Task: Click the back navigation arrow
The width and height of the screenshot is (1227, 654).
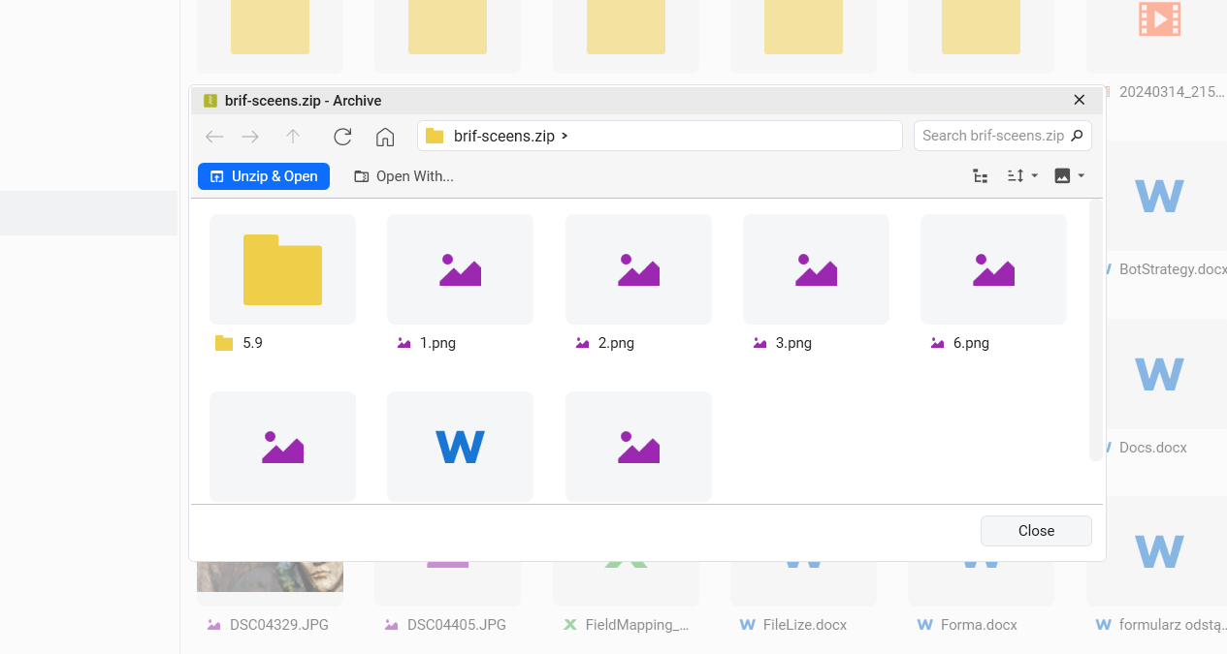Action: point(214,137)
